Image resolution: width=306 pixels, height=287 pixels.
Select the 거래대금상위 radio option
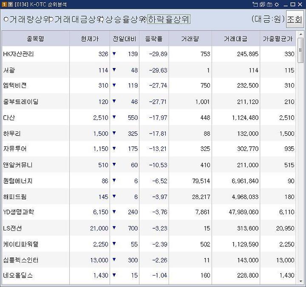coord(76,19)
